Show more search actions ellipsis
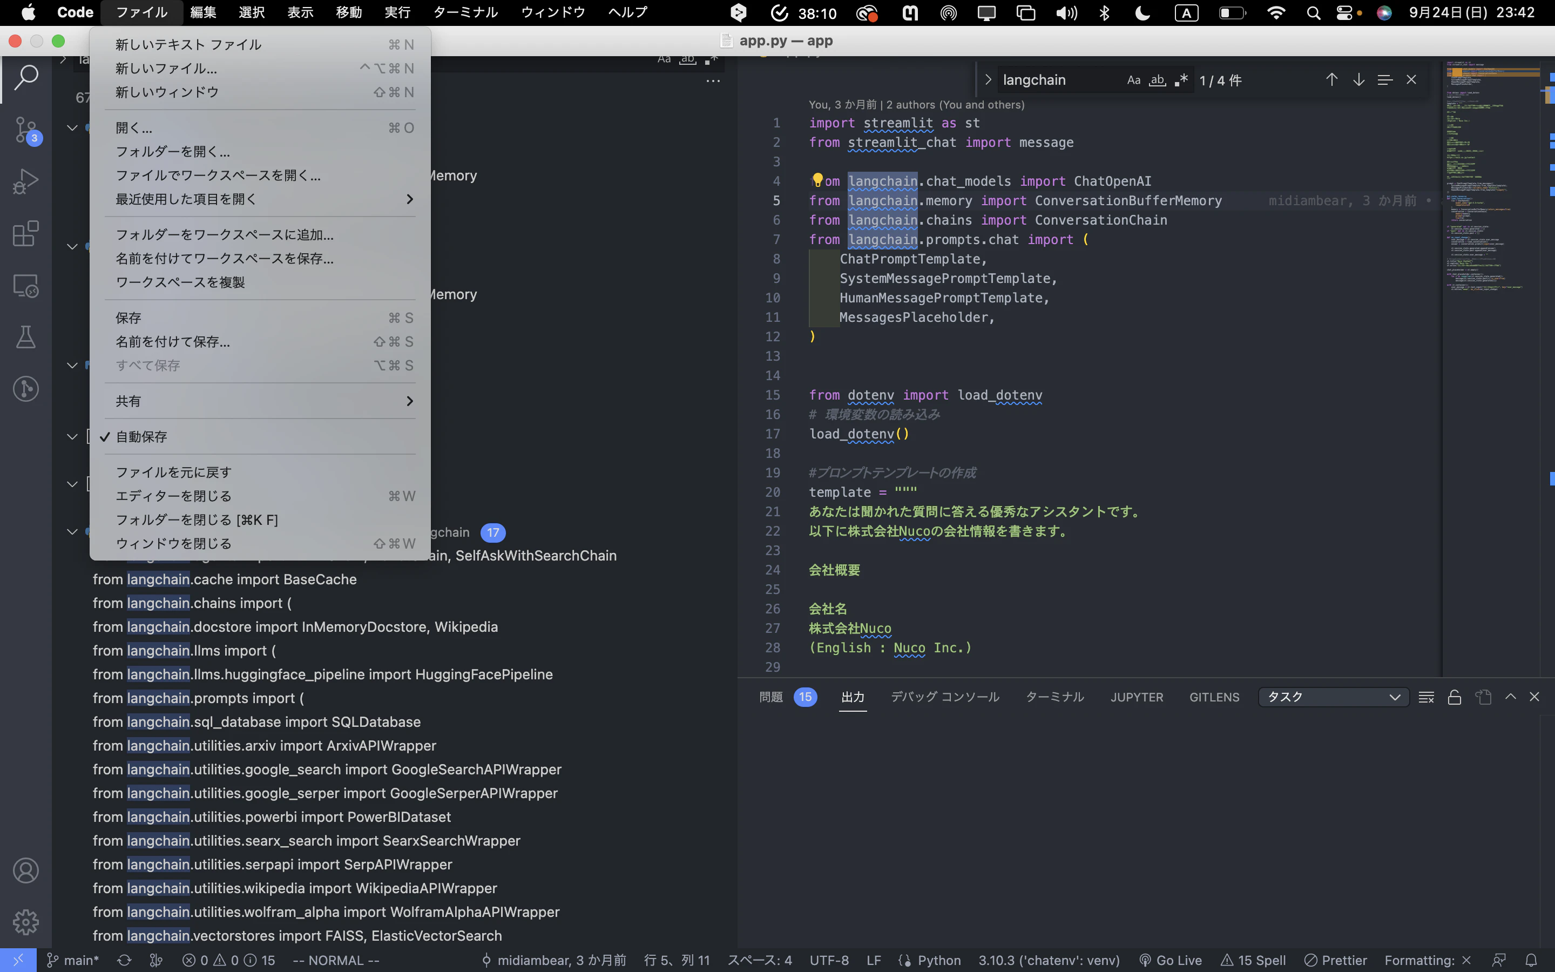Image resolution: width=1555 pixels, height=972 pixels. point(713,82)
